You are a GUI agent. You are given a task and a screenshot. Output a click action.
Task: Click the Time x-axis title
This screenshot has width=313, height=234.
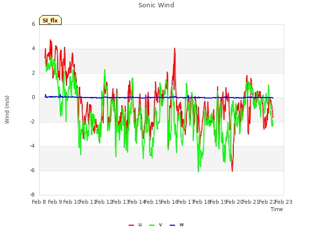(277, 209)
